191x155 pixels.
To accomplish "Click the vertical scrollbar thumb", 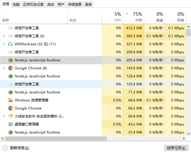I will coord(189,32).
